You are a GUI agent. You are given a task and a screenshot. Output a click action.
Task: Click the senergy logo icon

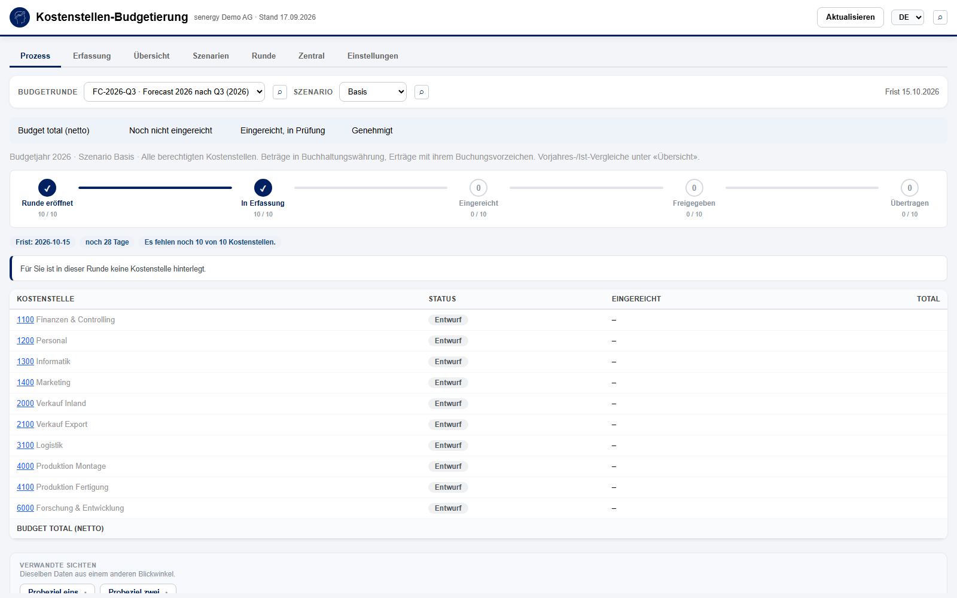point(20,17)
